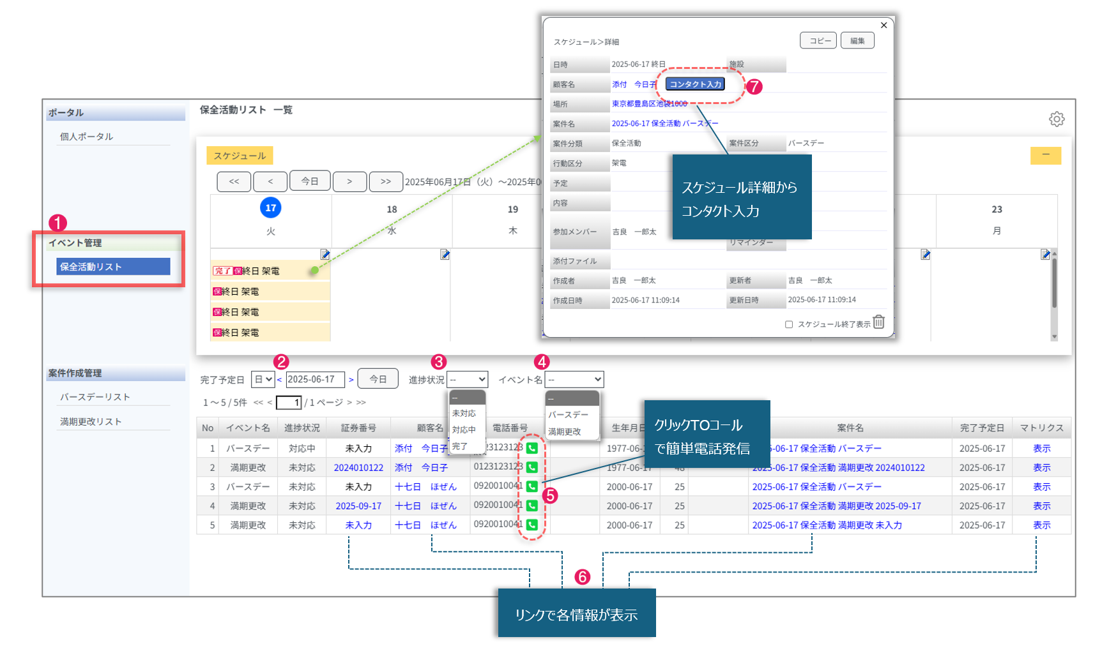Open 満期更改リスト in the sidebar
The image size is (1116, 653).
click(91, 422)
